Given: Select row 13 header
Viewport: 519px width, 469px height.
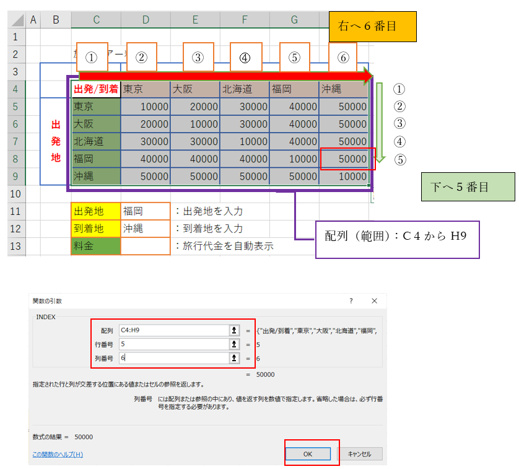Looking at the screenshot, I should point(15,246).
